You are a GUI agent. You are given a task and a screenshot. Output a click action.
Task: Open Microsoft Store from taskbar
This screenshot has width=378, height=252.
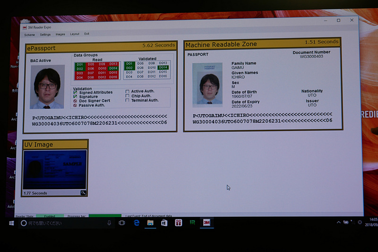click(164, 223)
